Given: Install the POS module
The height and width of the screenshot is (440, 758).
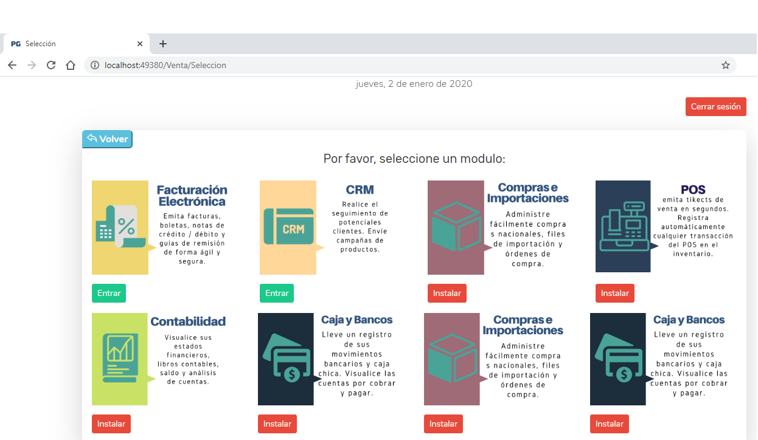Looking at the screenshot, I should pos(614,293).
